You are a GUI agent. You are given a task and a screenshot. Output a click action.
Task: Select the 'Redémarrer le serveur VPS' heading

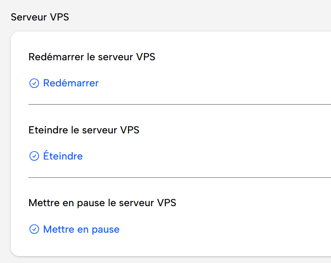point(92,57)
